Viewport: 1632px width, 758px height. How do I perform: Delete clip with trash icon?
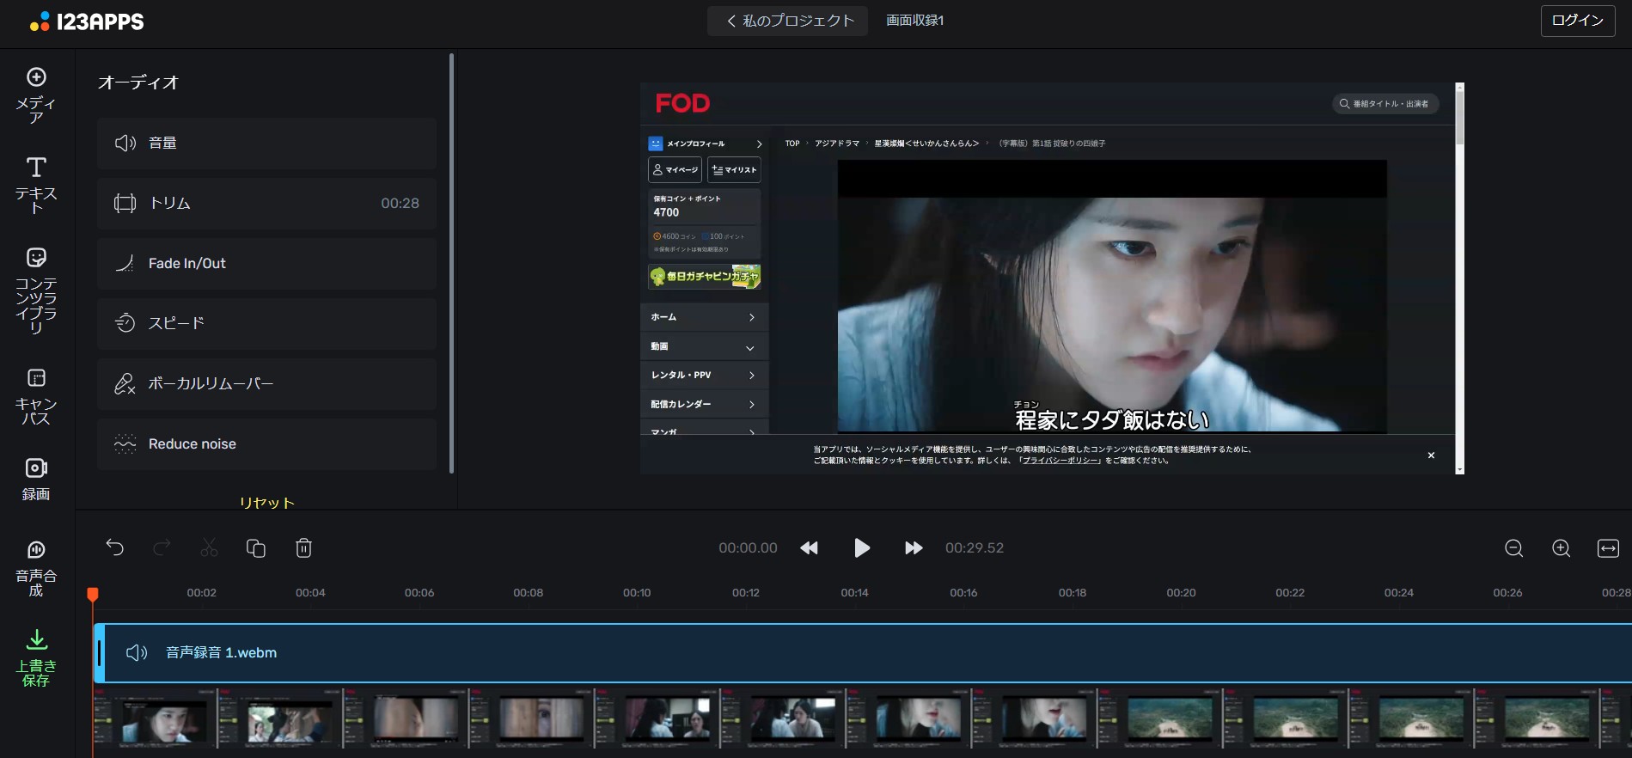point(303,547)
